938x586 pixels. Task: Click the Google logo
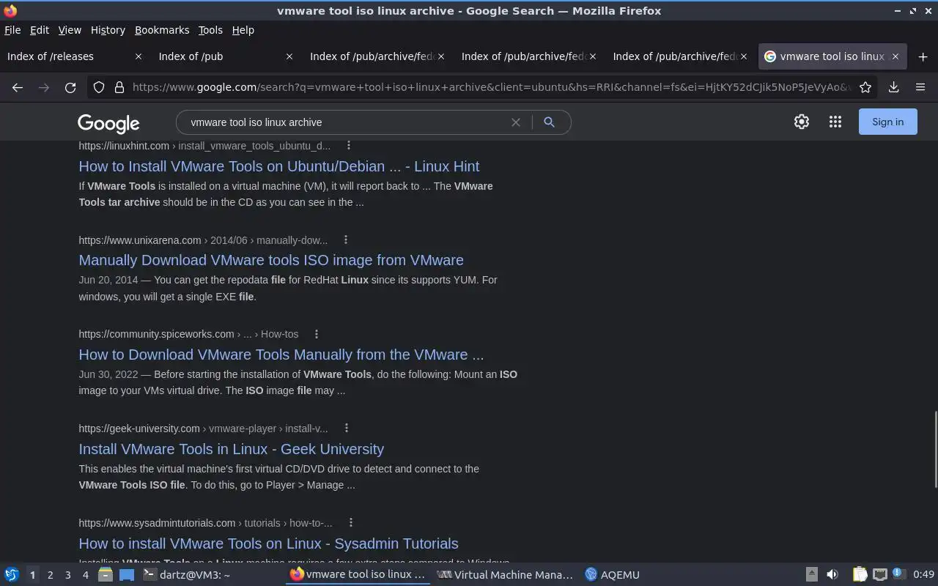(108, 124)
